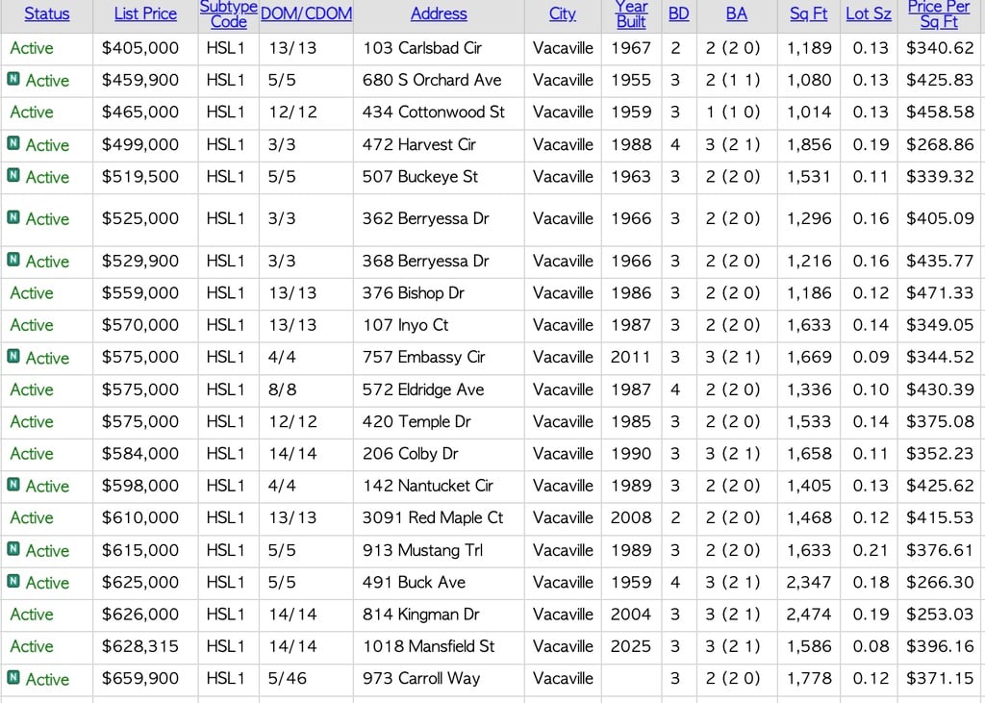Sort listings by the List Price column header
985x703 pixels.
pos(145,13)
